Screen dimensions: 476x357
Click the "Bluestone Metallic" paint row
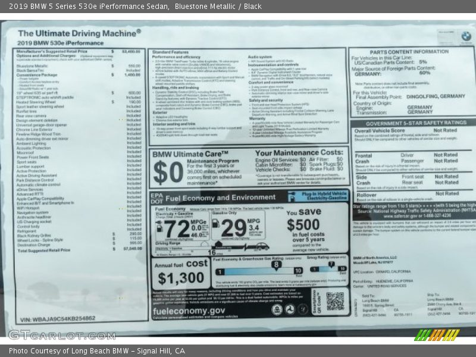pos(79,65)
